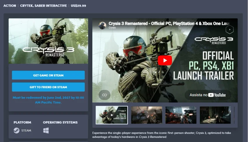Click the ACTION genre label
The image size is (248, 142).
point(10,6)
